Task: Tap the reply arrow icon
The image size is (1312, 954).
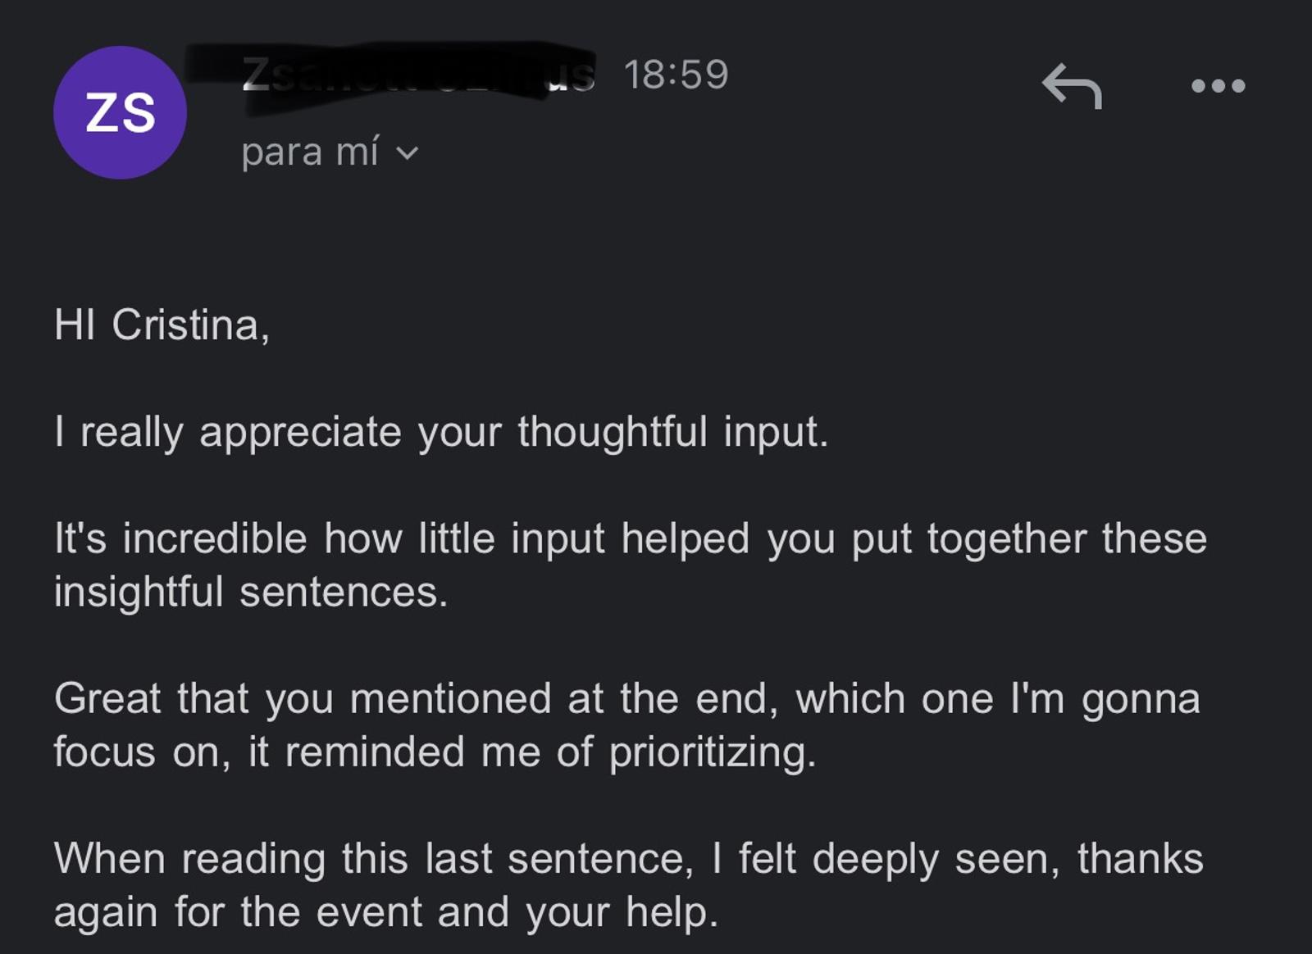Action: click(1072, 86)
